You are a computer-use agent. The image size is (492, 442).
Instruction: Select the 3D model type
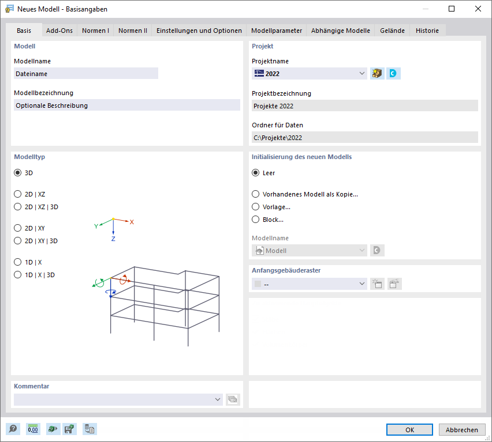point(17,172)
